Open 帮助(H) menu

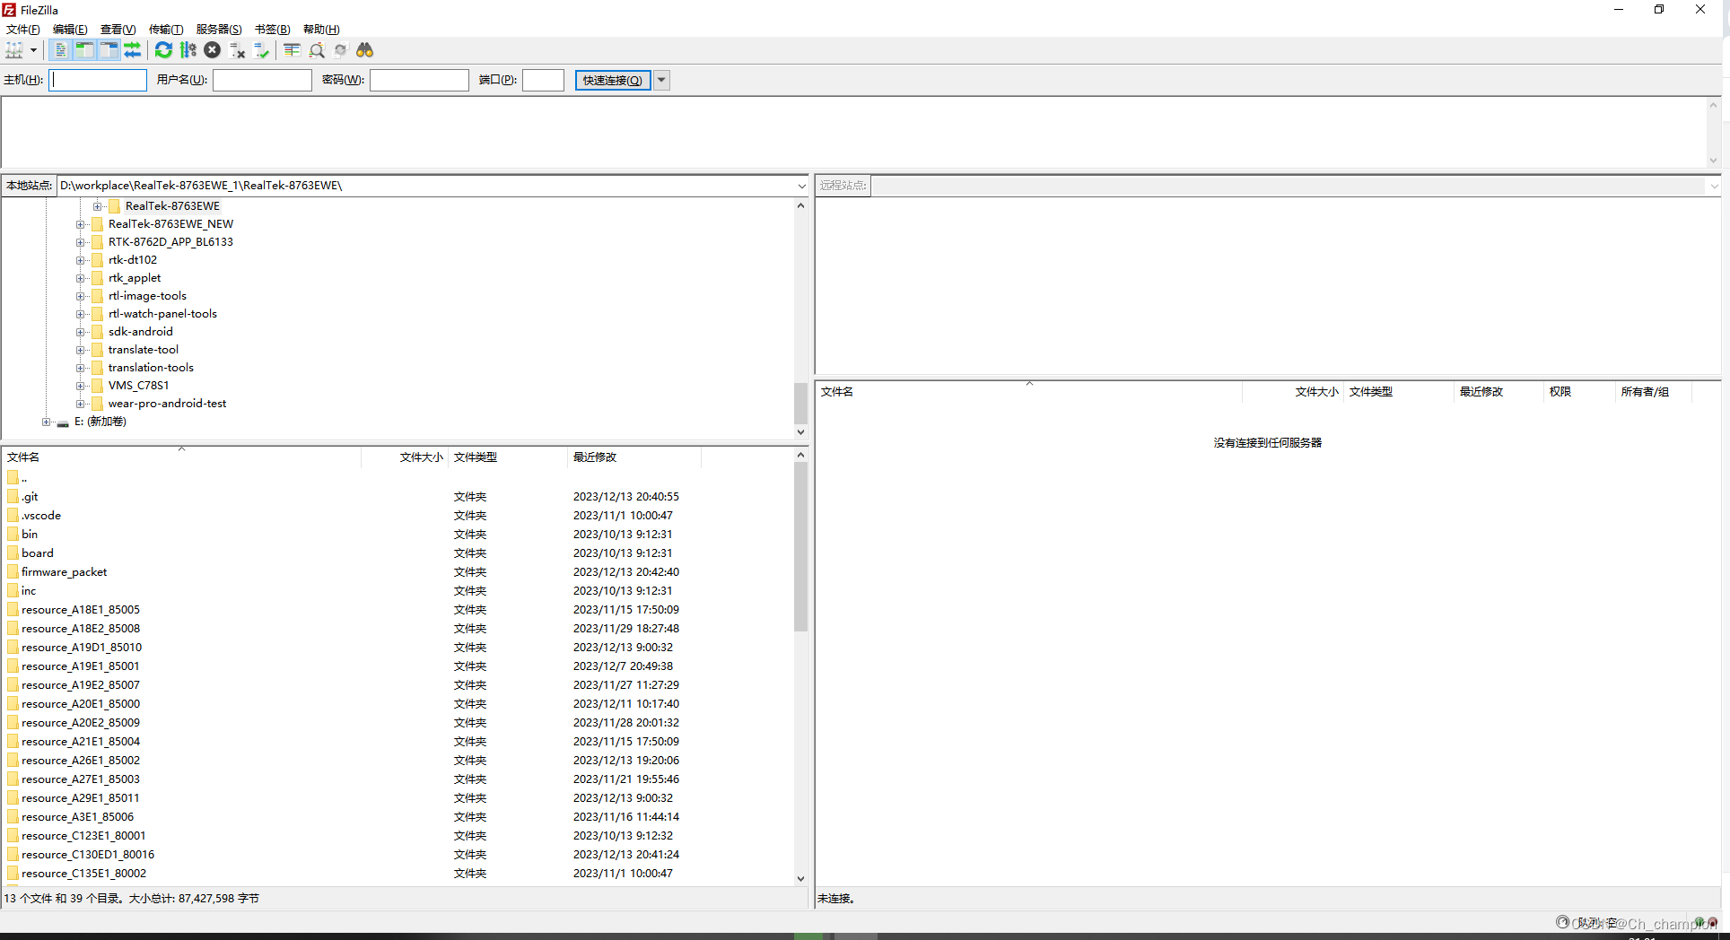321,30
